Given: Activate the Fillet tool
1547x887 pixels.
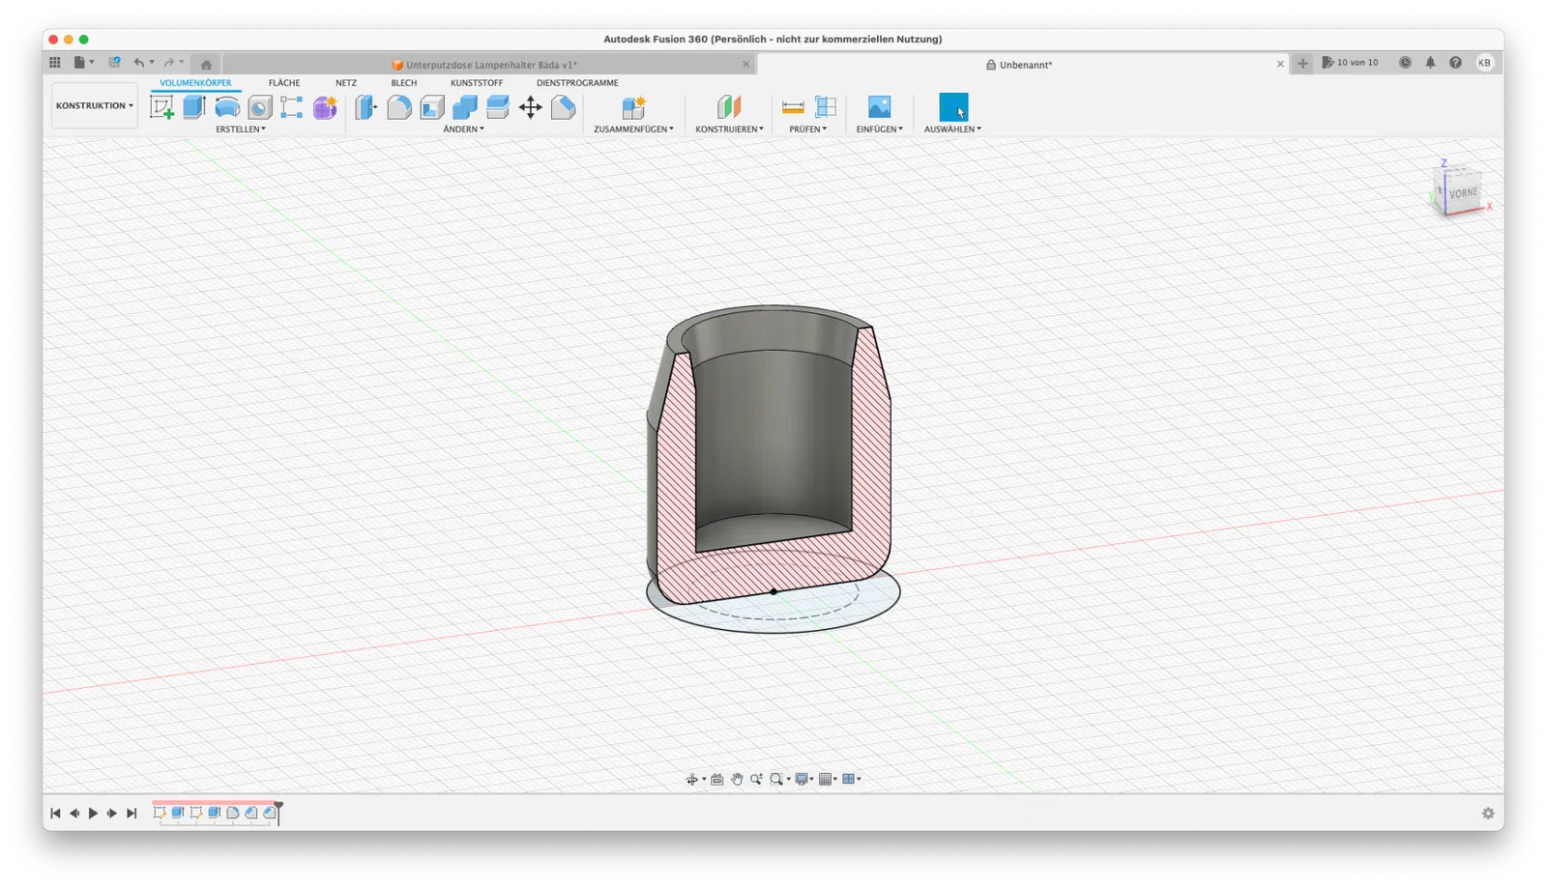Looking at the screenshot, I should pyautogui.click(x=399, y=107).
